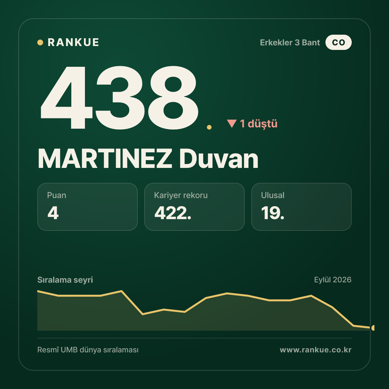Click the CO country badge
This screenshot has width=389, height=389.
pyautogui.click(x=338, y=42)
